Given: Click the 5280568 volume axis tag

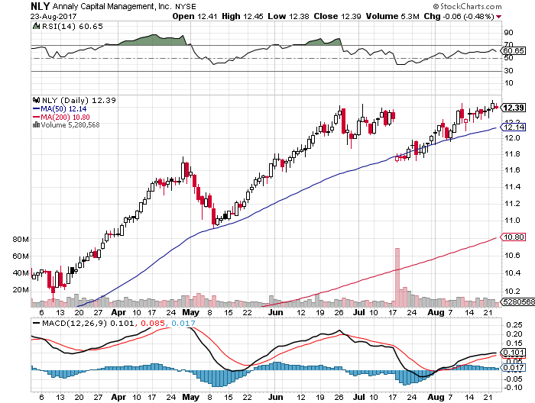Looking at the screenshot, I should coord(514,303).
